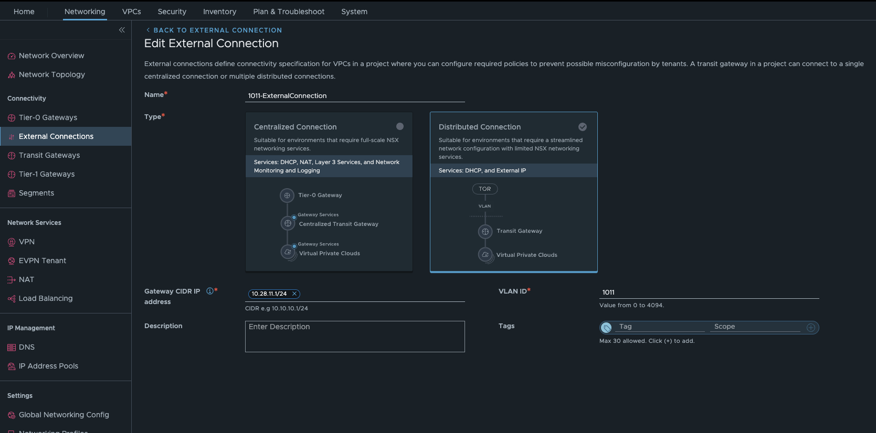Click the Network Overview sidebar icon
This screenshot has height=433, width=876.
tap(12, 56)
